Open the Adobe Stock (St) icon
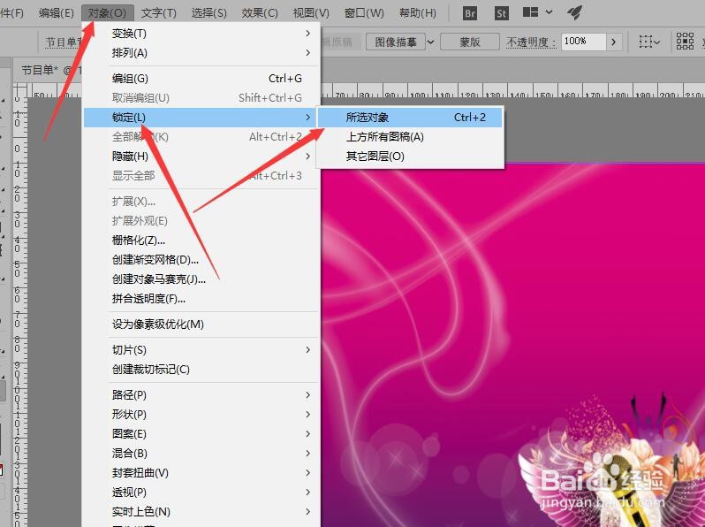Viewport: 705px width, 527px height. (x=501, y=12)
